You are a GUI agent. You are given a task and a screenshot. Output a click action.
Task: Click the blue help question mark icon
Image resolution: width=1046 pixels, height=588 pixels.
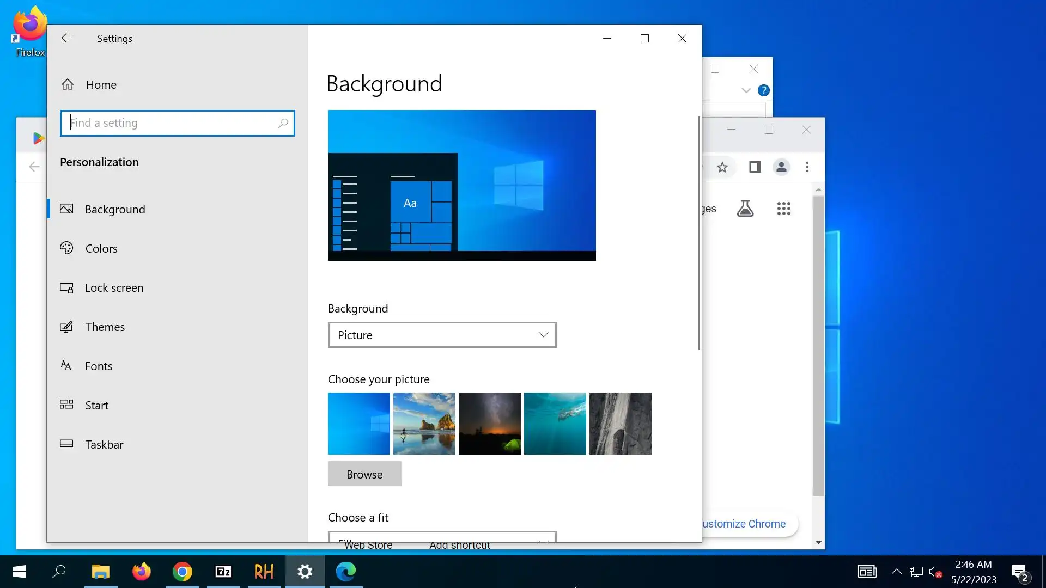point(764,90)
